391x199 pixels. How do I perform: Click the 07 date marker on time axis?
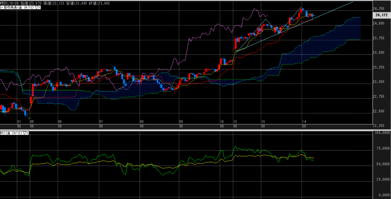pyautogui.click(x=101, y=121)
